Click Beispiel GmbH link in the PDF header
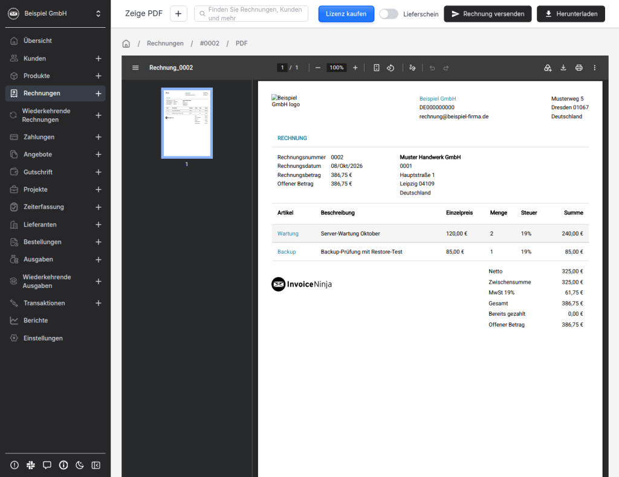The width and height of the screenshot is (619, 477). coord(438,99)
